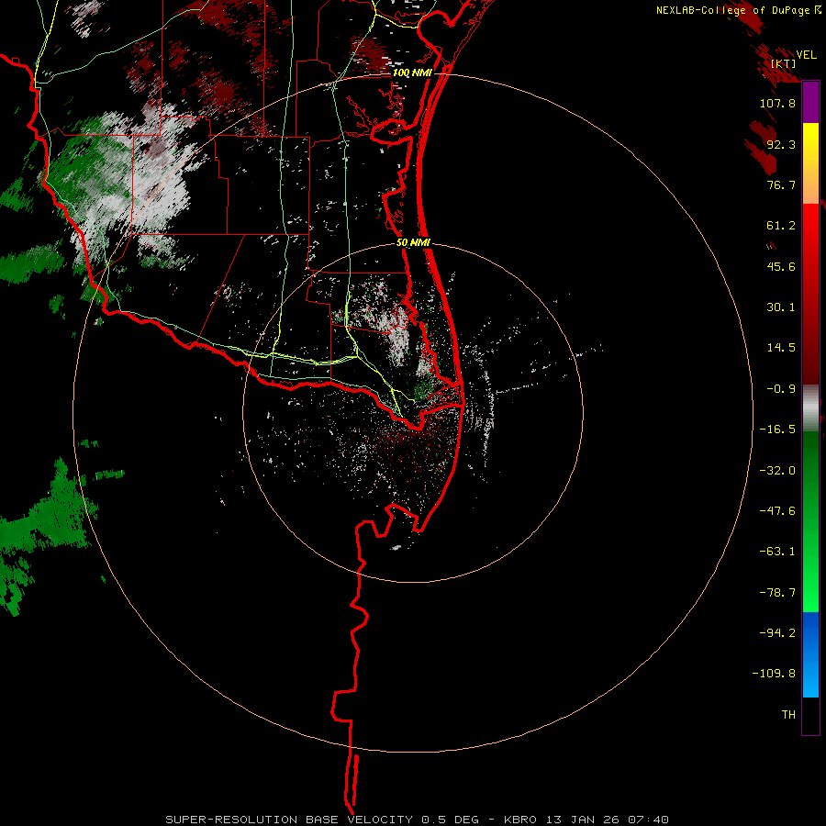Click the -63.1 velocity scale value
This screenshot has width=826, height=826.
[x=777, y=552]
